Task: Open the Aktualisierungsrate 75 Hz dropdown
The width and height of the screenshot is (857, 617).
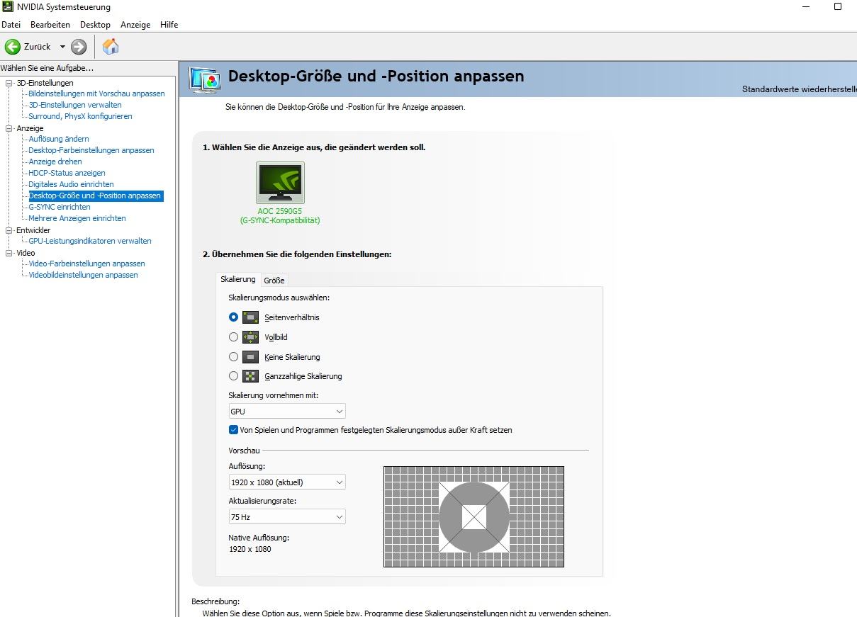Action: coord(286,517)
